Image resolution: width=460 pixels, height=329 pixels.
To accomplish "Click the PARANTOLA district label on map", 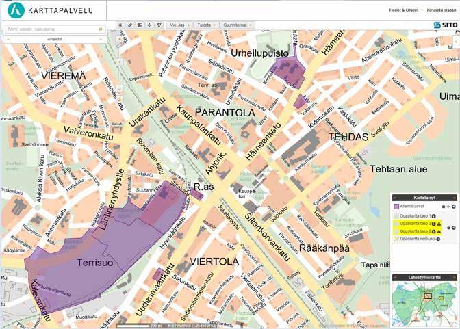I will pyautogui.click(x=225, y=113).
